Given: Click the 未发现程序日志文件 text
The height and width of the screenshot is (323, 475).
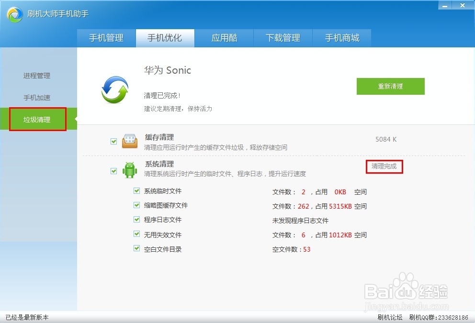Looking at the screenshot, I should tap(300, 221).
